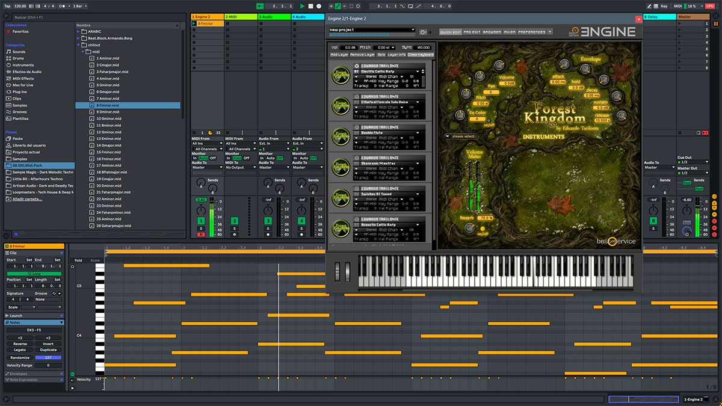Arm the transport Record button
The image size is (722, 406).
319,6
